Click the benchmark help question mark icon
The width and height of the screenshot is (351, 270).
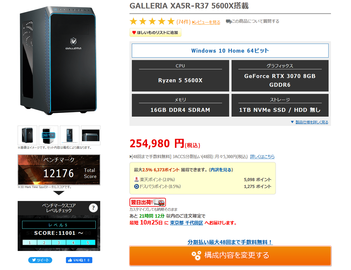93,208
